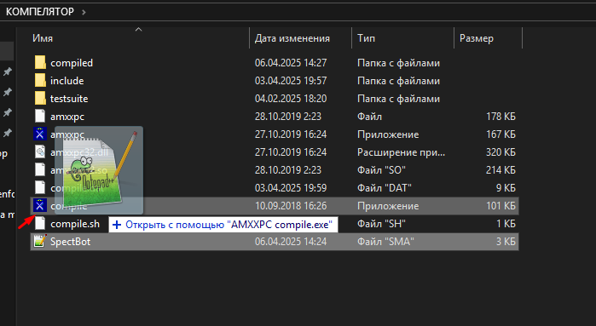Click the 06.04.2025 14:27 date cell
Image resolution: width=596 pixels, height=326 pixels.
click(291, 63)
